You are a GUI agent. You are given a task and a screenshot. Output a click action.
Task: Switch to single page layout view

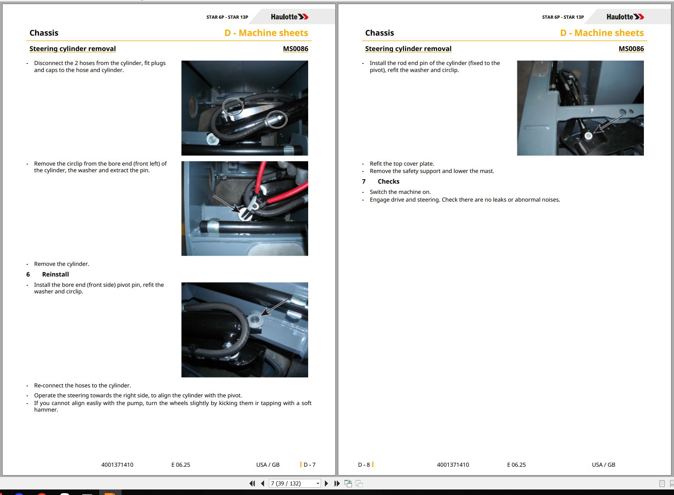coord(662,484)
